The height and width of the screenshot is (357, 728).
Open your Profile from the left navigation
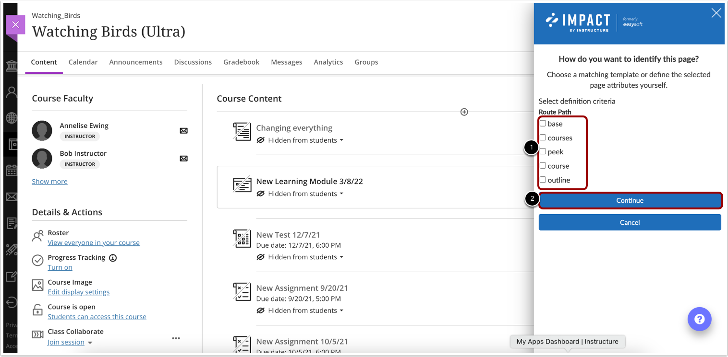(11, 92)
